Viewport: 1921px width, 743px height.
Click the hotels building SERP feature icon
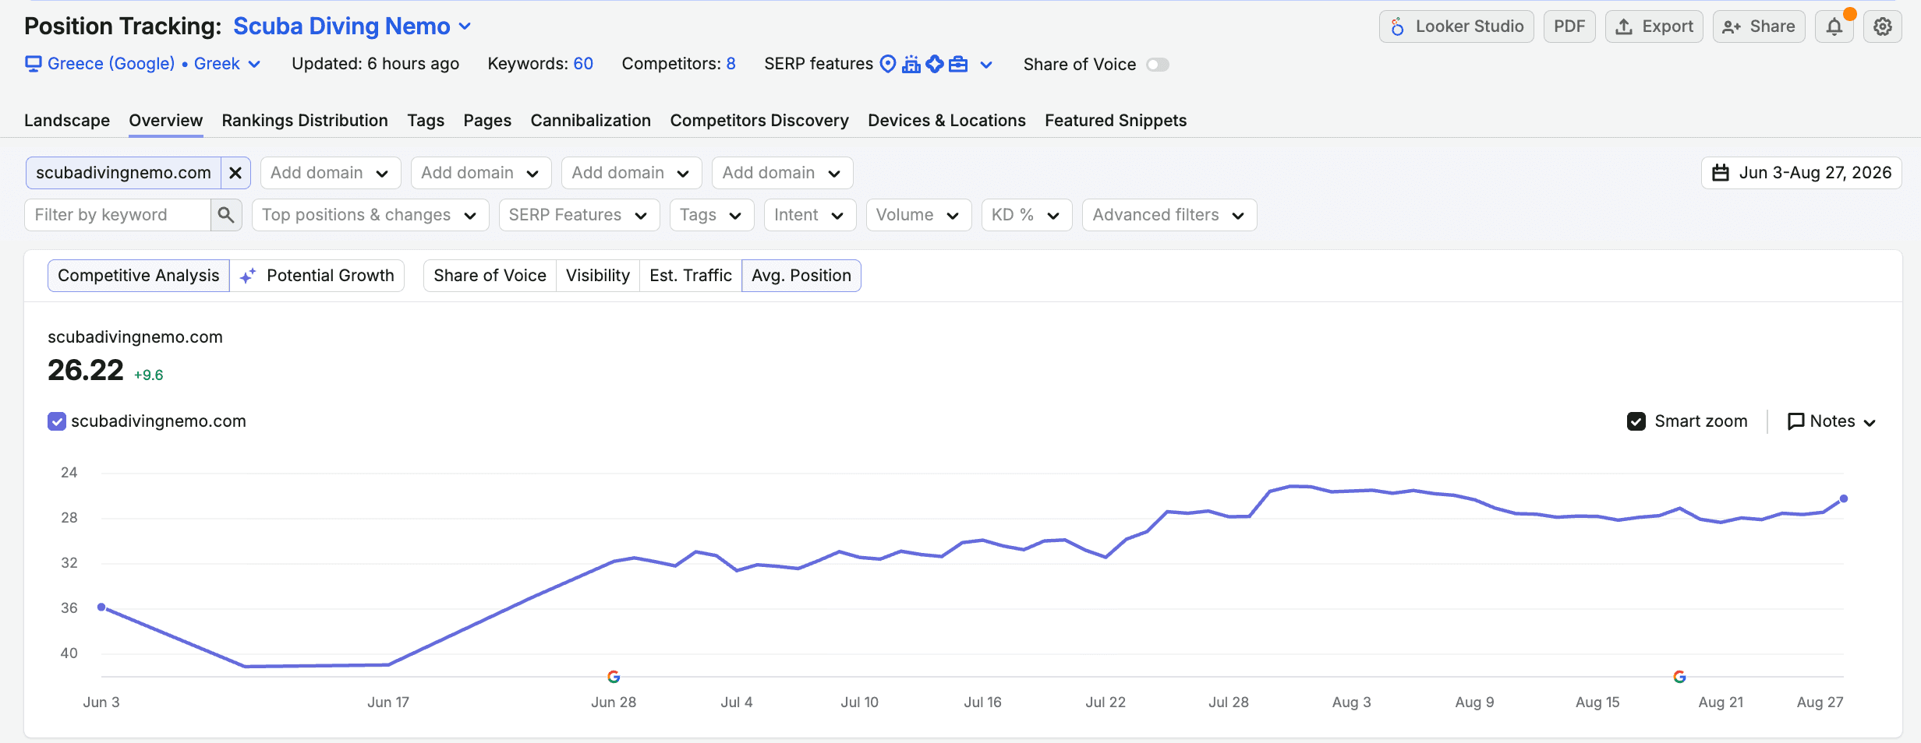[911, 64]
